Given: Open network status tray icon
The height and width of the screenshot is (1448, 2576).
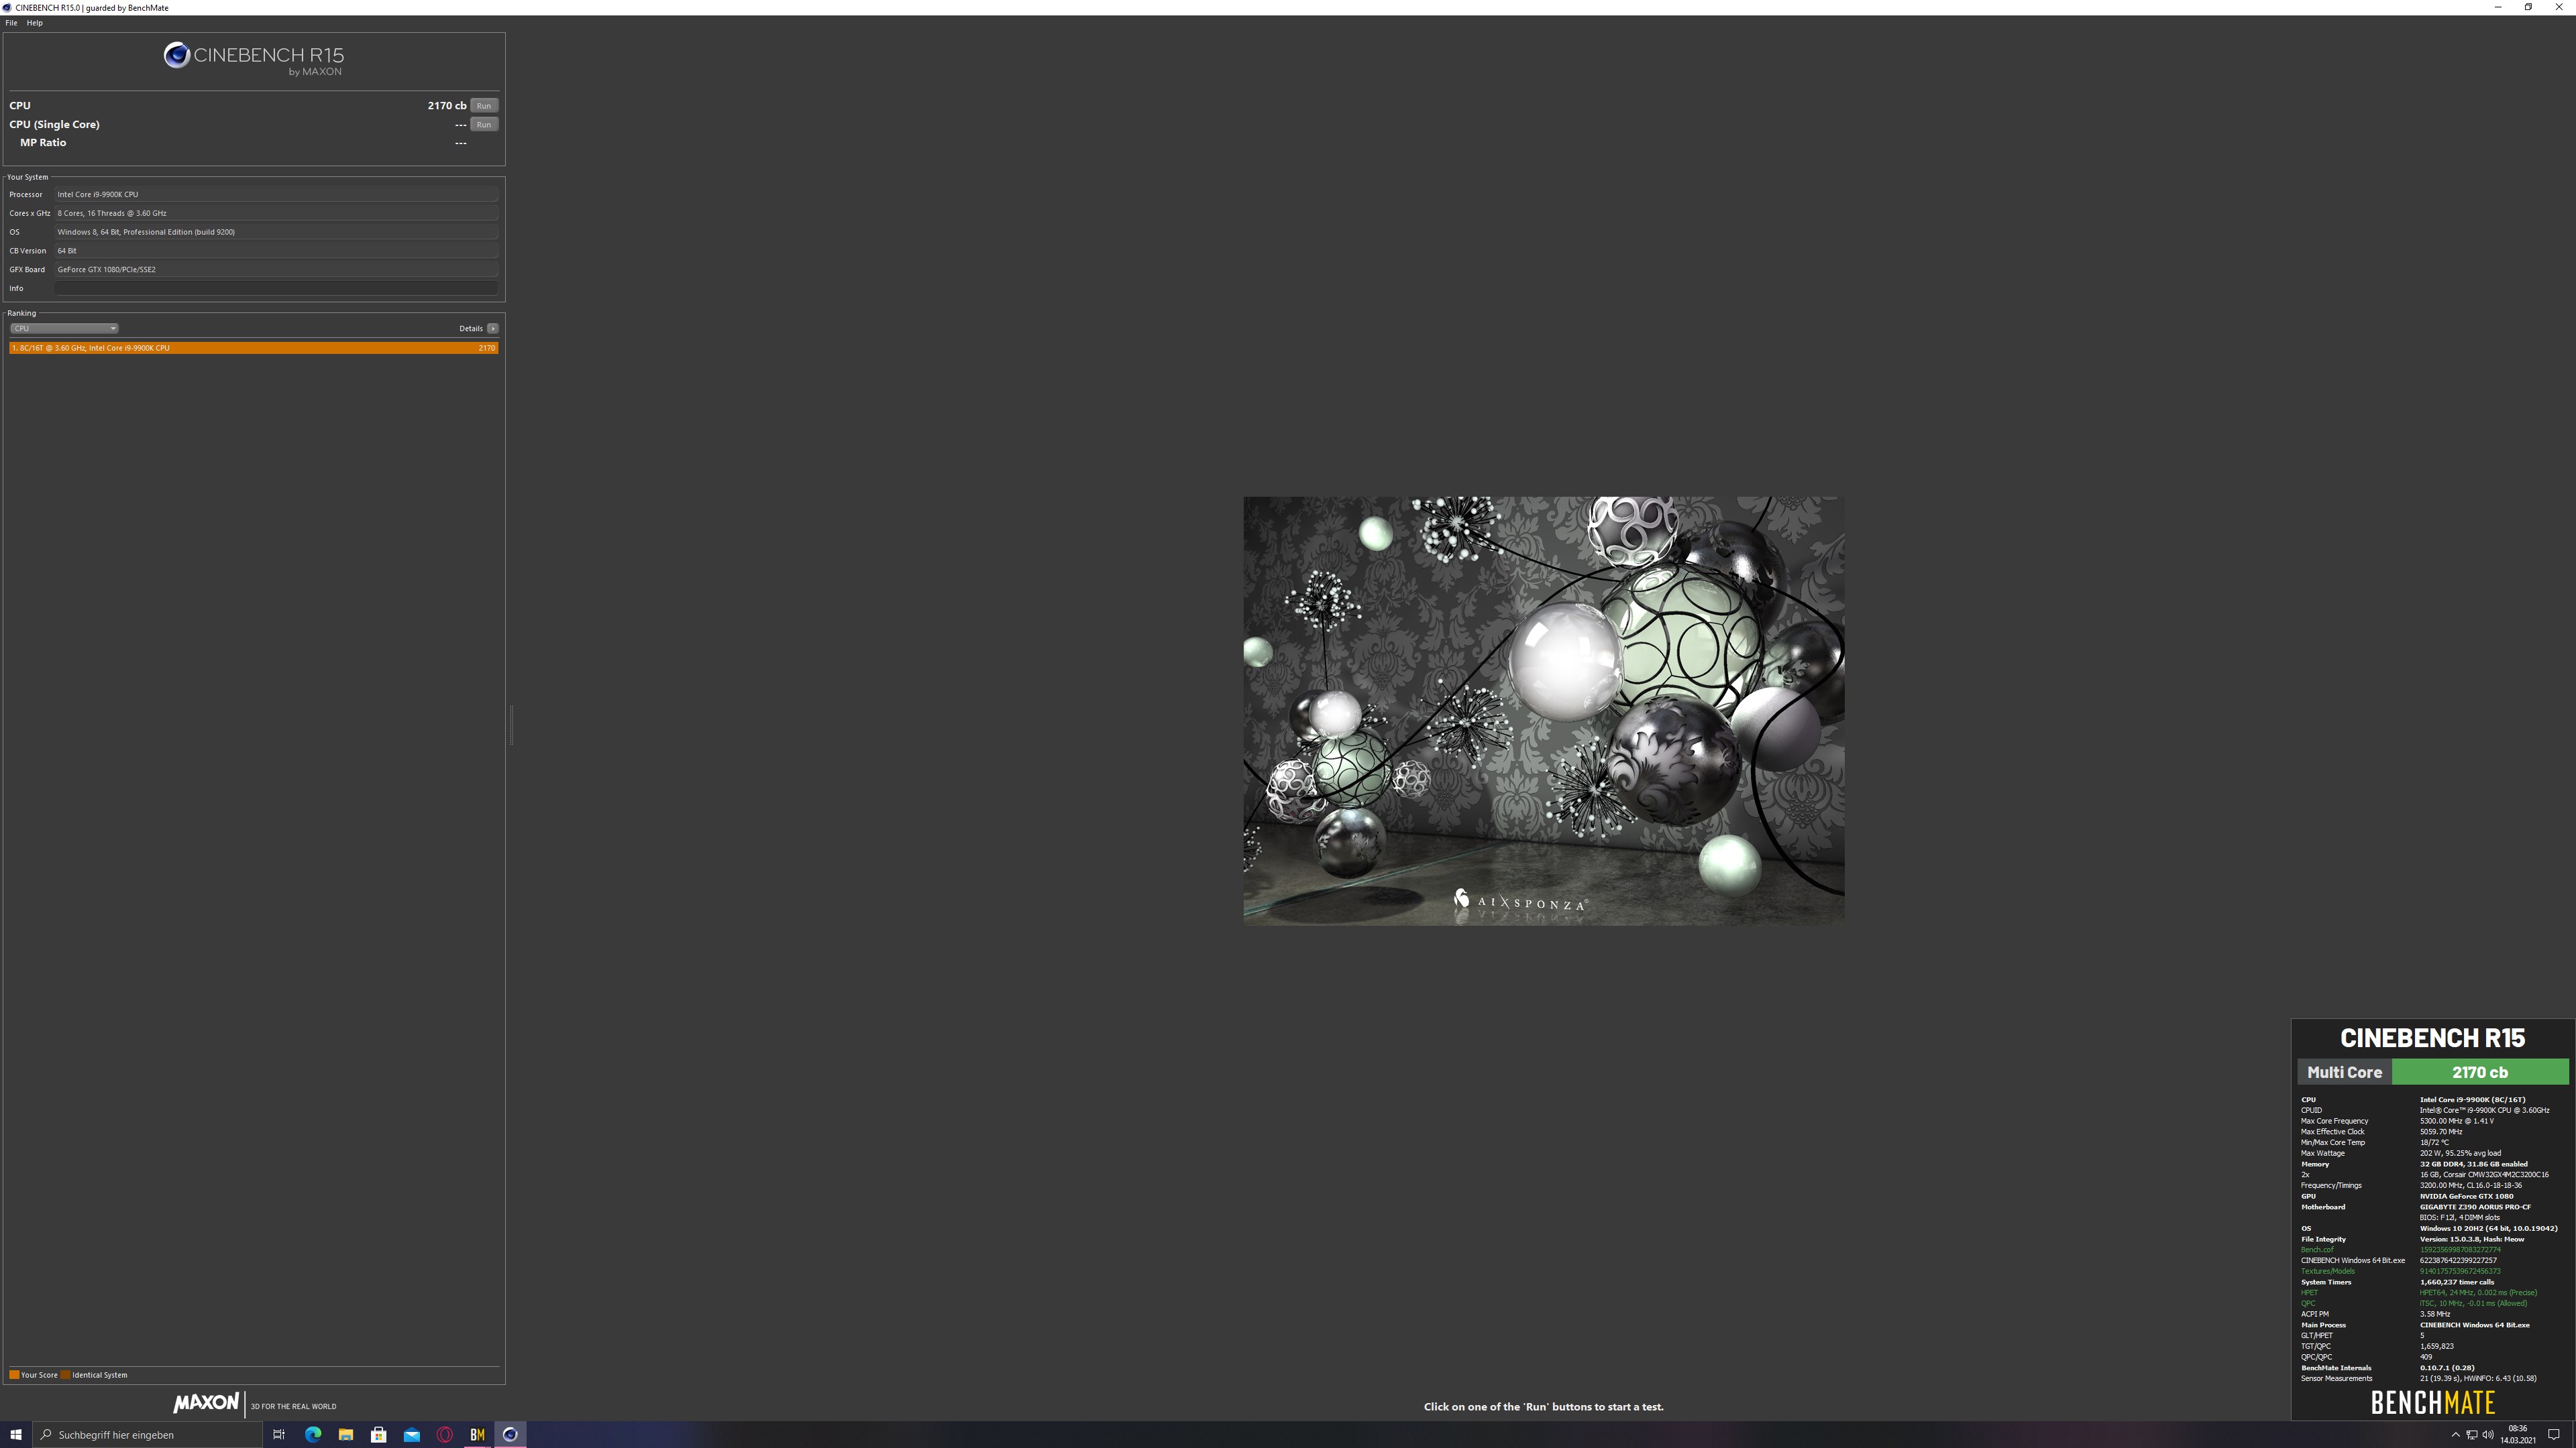Looking at the screenshot, I should (2471, 1434).
